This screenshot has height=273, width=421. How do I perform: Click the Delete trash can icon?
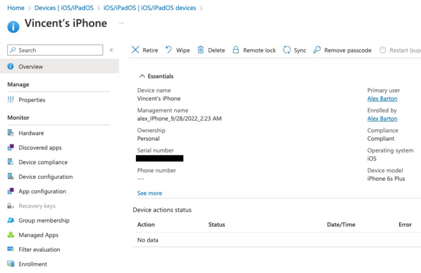201,50
